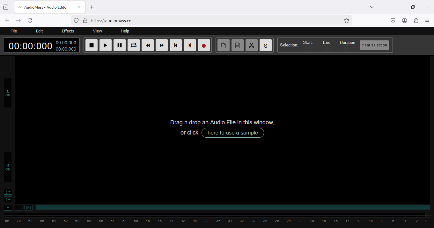434x228 pixels.
Task: Start recording with the red record button
Action: coord(204,45)
